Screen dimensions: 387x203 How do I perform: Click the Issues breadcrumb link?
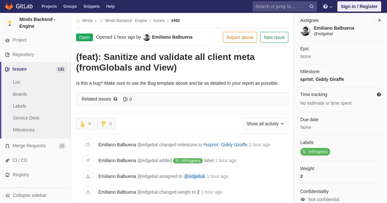coord(159,21)
